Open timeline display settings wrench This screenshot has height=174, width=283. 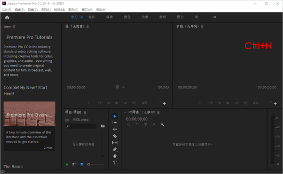point(162,124)
